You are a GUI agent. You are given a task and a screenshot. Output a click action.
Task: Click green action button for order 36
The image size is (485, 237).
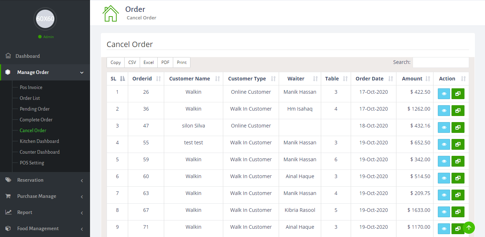pyautogui.click(x=458, y=111)
